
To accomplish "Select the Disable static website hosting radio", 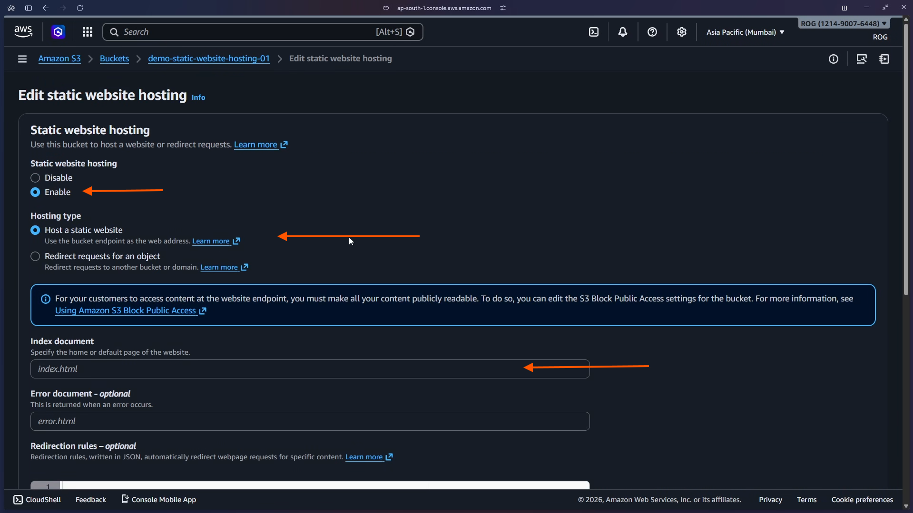I will pyautogui.click(x=35, y=178).
